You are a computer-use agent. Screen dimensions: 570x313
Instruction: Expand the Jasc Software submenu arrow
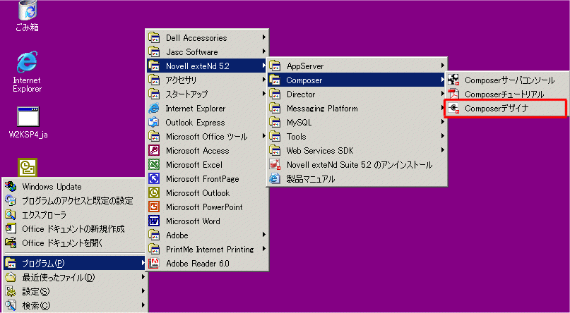pos(264,51)
